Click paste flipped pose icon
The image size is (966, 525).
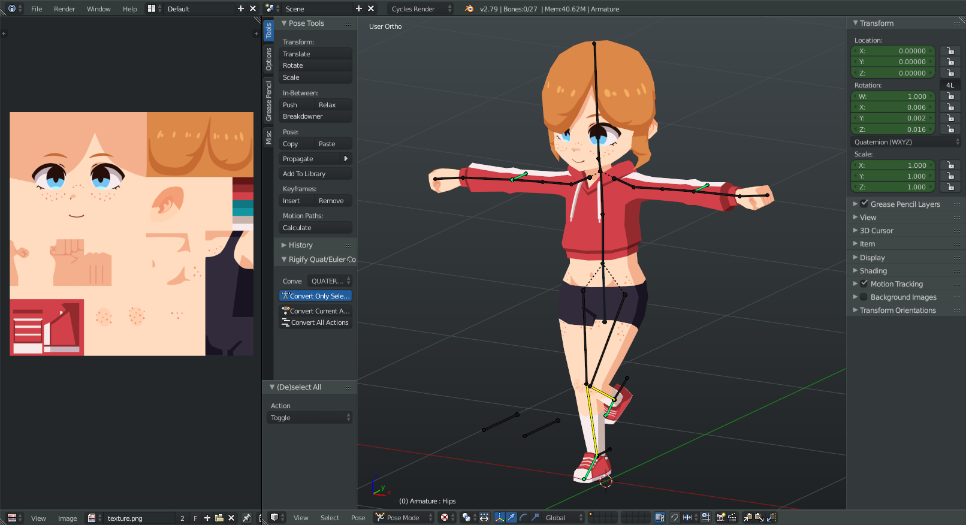[x=771, y=517]
